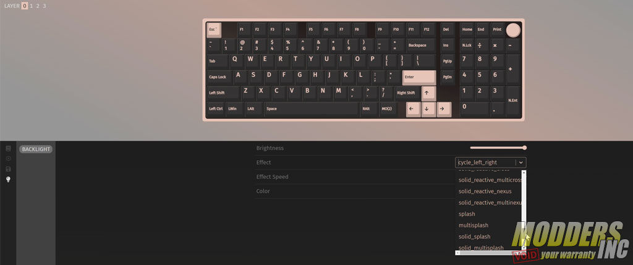Open the macros record sidebar icon
Viewport: 633px width, 265px height.
pyautogui.click(x=9, y=158)
